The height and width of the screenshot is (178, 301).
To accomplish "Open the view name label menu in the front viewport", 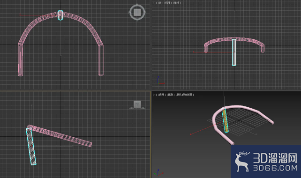I will (x=160, y=3).
